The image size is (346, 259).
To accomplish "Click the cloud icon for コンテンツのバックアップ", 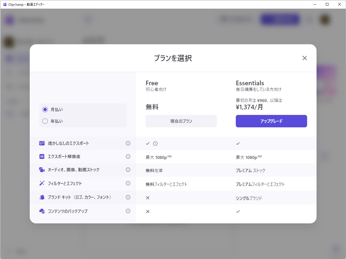I will 42,211.
